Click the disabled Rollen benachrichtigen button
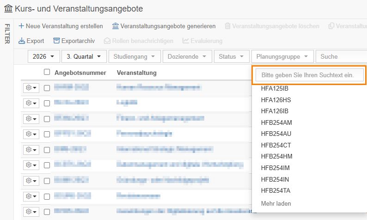Image resolution: width=367 pixels, height=220 pixels. [139, 41]
